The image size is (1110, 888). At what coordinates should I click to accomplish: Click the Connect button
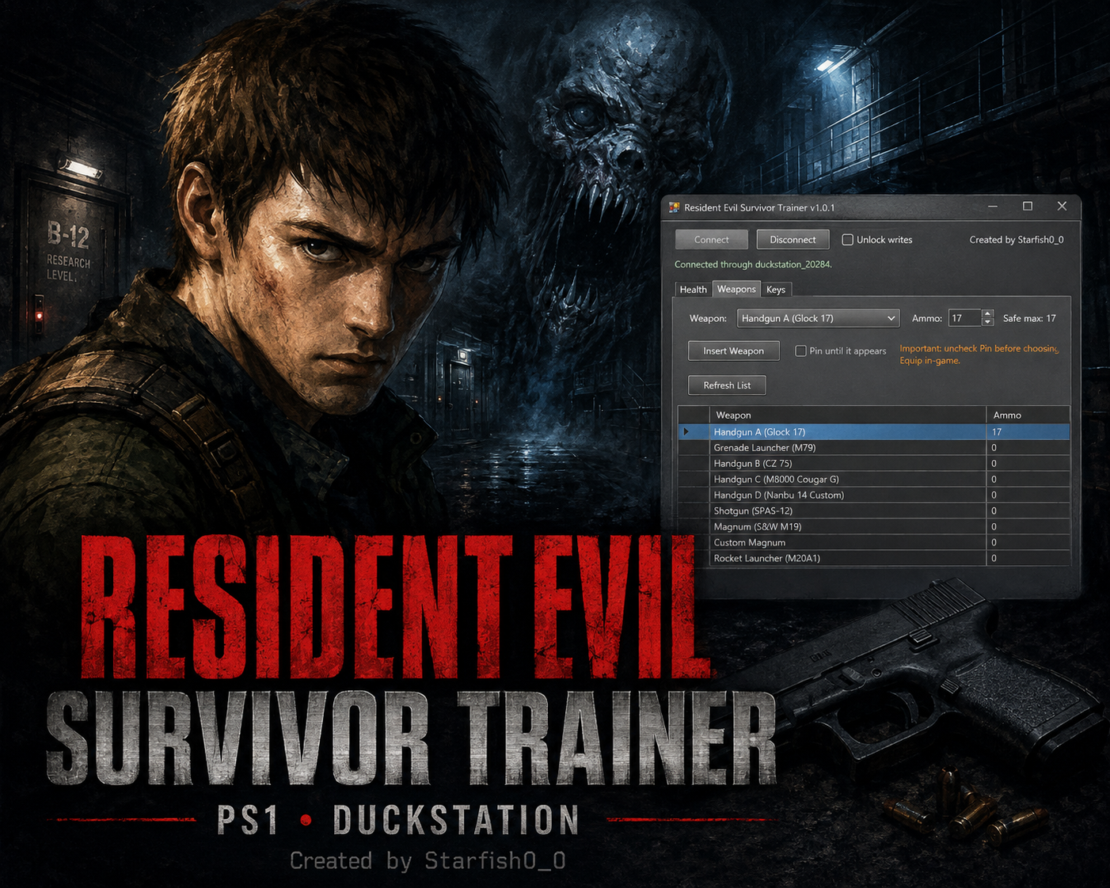pyautogui.click(x=712, y=240)
